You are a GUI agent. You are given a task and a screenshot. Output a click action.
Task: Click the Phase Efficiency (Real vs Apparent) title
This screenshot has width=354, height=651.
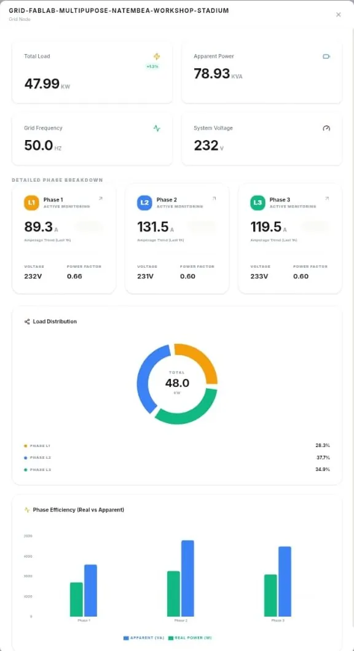(79, 509)
